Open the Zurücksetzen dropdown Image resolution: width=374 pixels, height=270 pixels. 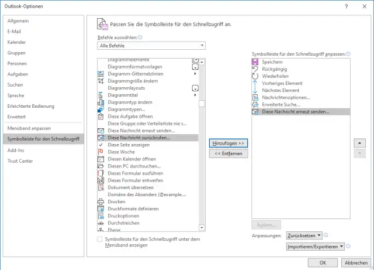[303, 235]
